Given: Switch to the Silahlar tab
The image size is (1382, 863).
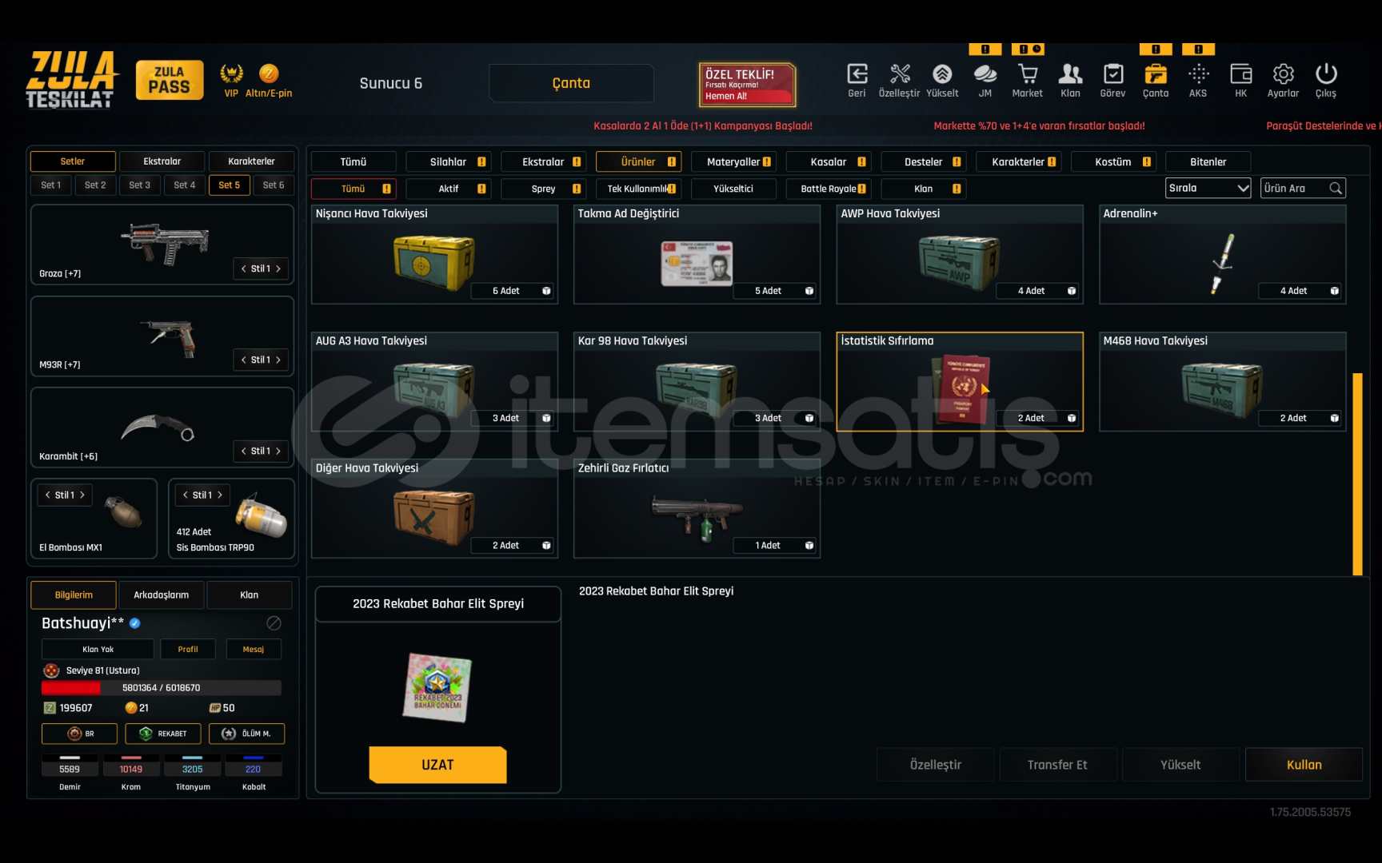Looking at the screenshot, I should [x=448, y=161].
